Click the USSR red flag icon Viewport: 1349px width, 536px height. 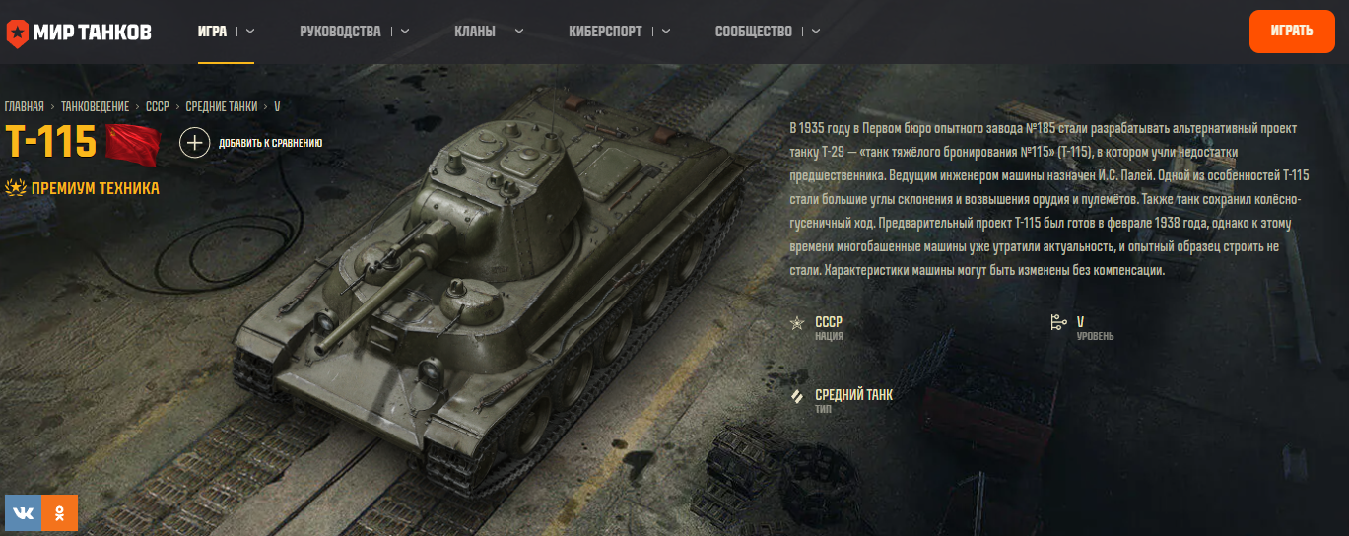click(132, 144)
